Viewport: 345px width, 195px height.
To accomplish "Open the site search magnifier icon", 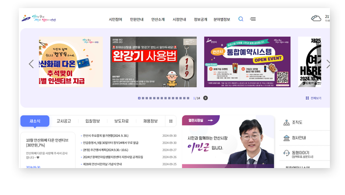I will (x=241, y=19).
